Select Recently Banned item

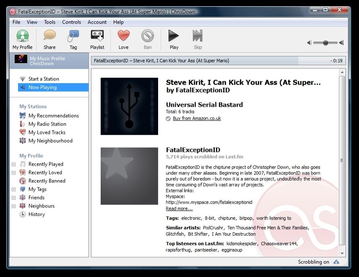[x=47, y=181]
